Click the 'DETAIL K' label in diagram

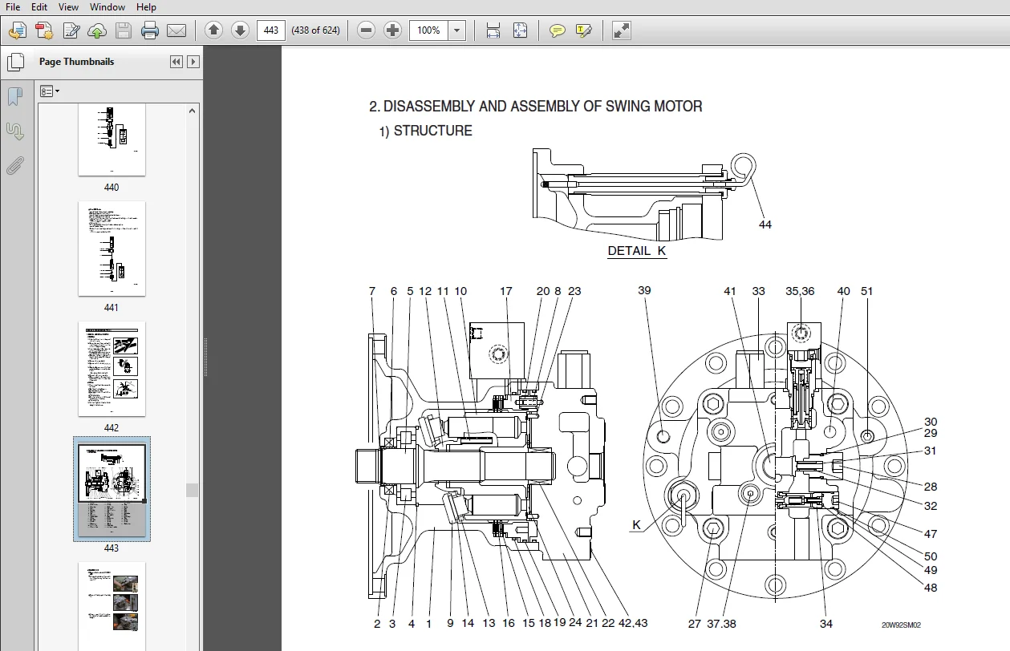[637, 251]
